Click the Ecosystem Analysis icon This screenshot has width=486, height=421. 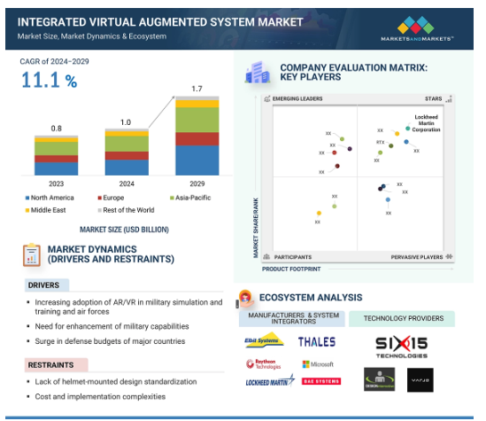click(245, 299)
